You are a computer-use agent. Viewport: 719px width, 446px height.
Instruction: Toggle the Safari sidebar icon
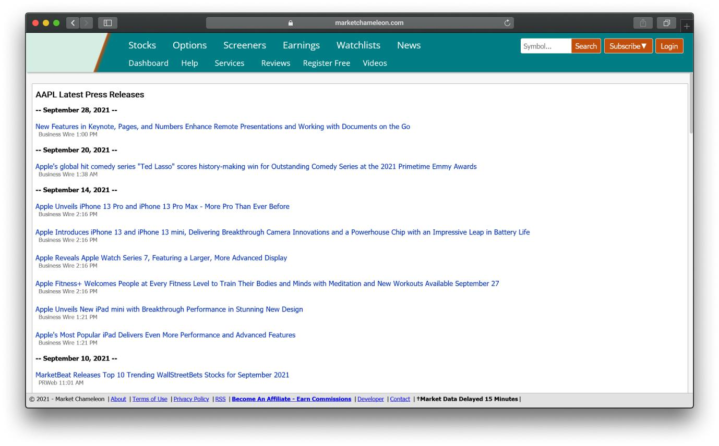(x=108, y=23)
